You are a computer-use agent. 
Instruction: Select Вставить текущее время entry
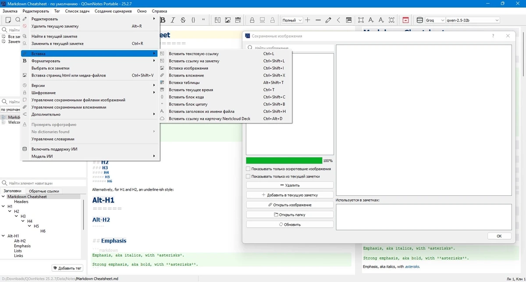[226, 90]
